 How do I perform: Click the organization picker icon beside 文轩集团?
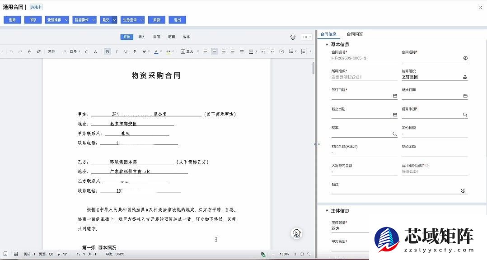coord(465,77)
